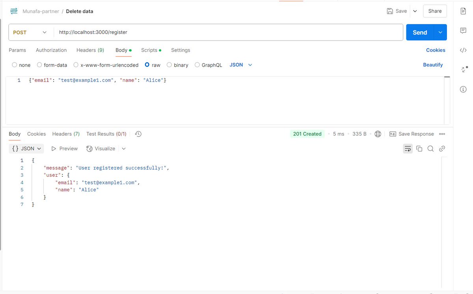Expand the Save options dropdown arrow
Screen dimensions: 473x294
pyautogui.click(x=415, y=11)
